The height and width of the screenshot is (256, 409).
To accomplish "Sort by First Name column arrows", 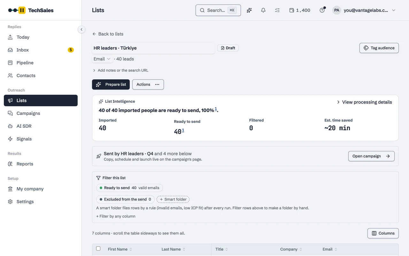I will 131,249.
